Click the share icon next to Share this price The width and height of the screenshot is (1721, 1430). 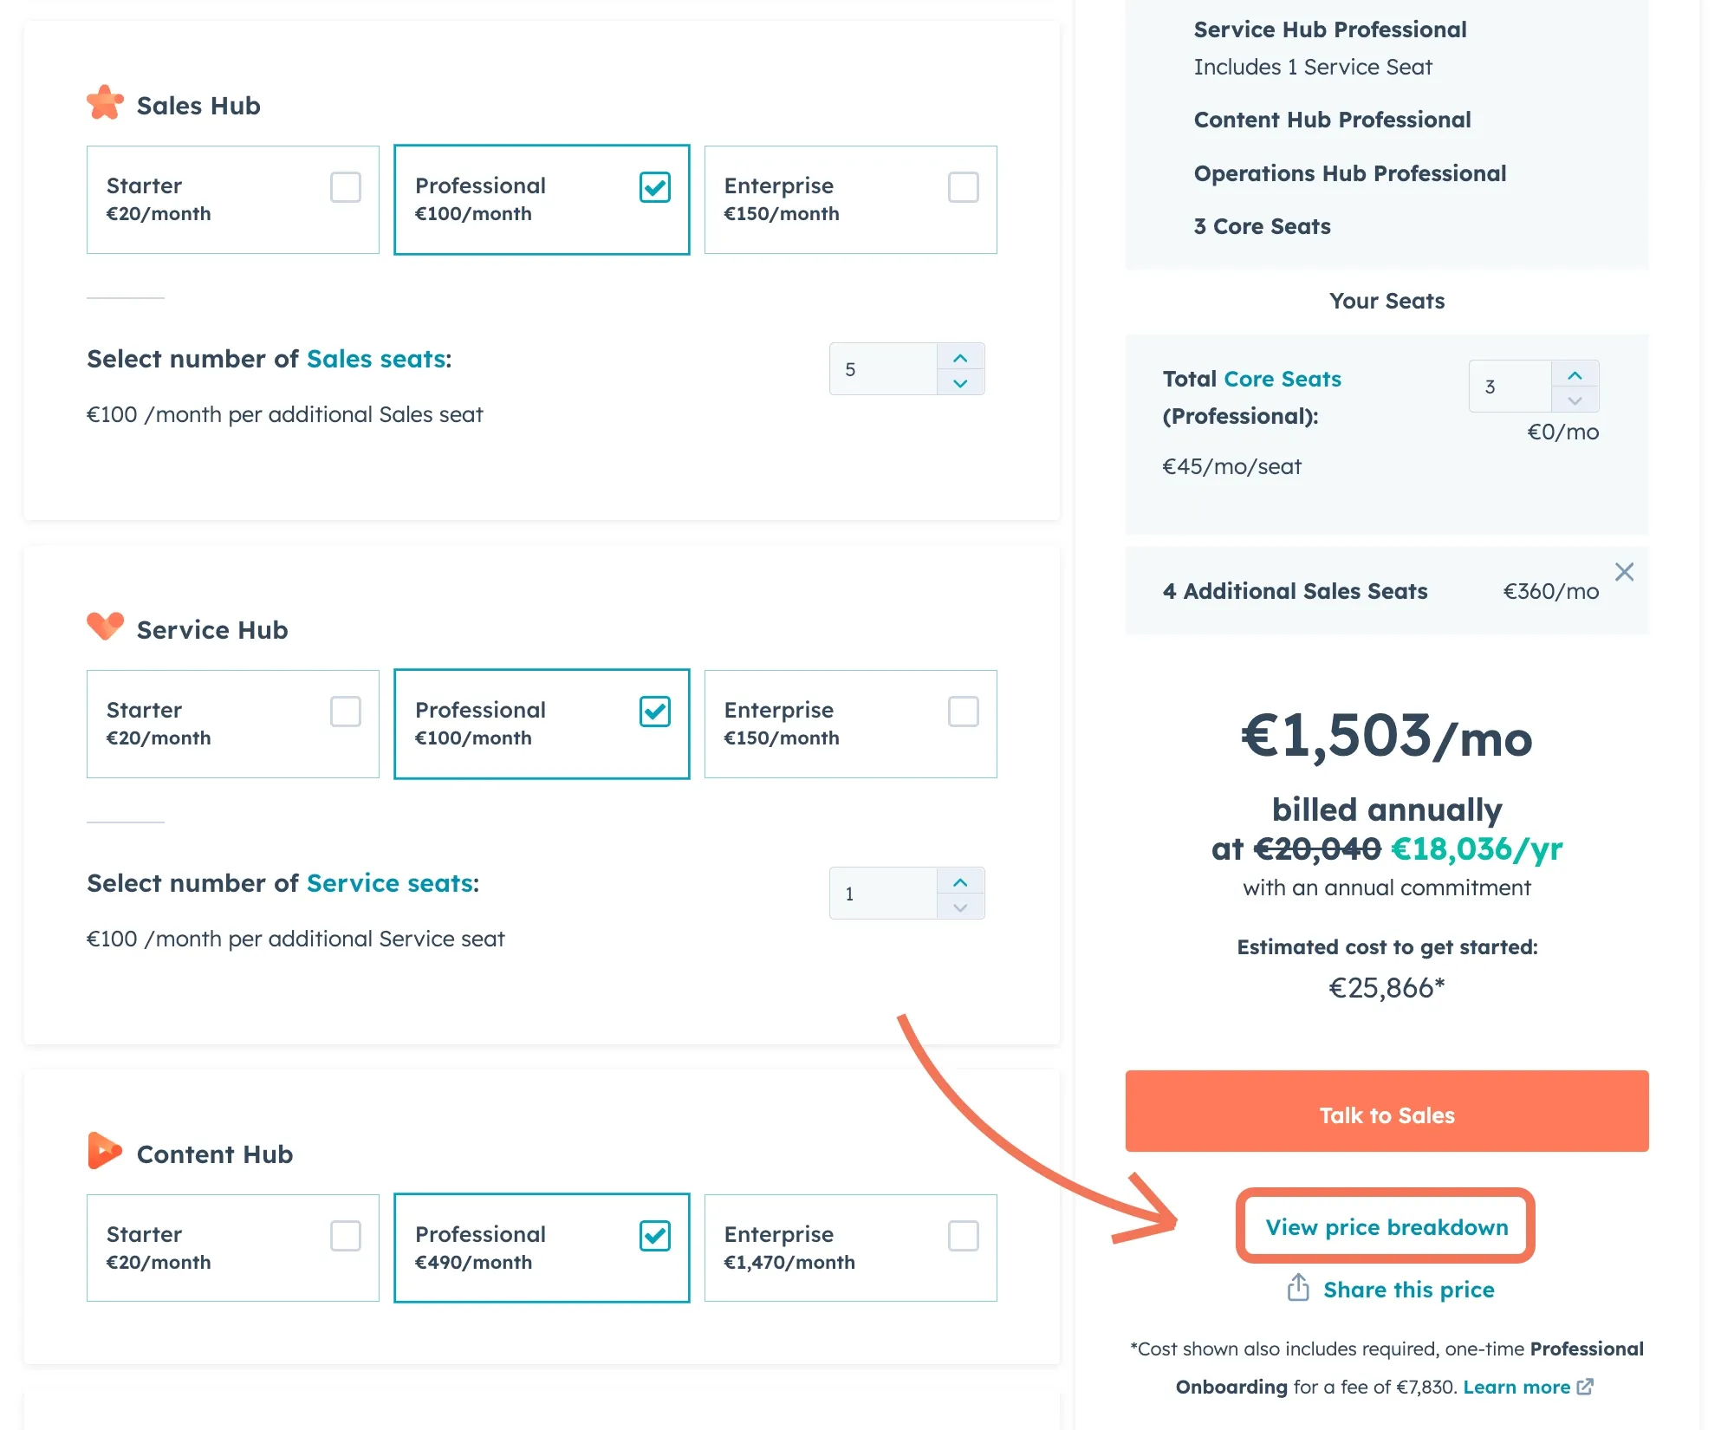1297,1289
